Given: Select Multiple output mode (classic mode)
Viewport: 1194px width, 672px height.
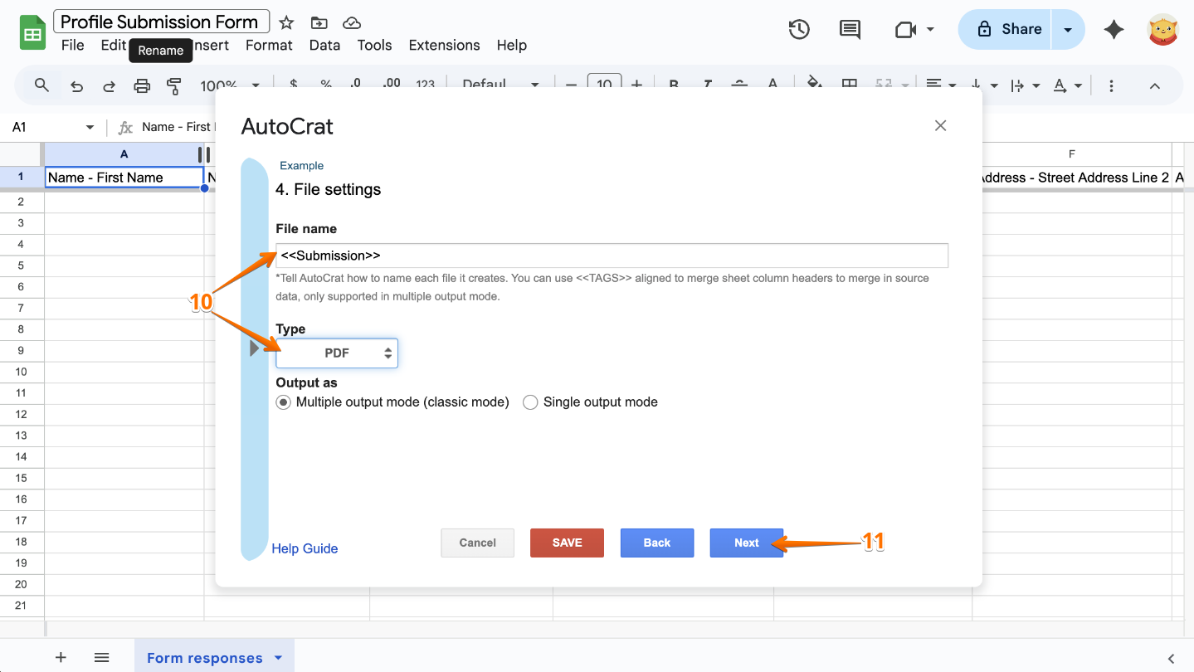Looking at the screenshot, I should point(283,402).
